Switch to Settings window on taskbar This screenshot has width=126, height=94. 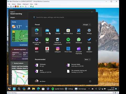69,89
